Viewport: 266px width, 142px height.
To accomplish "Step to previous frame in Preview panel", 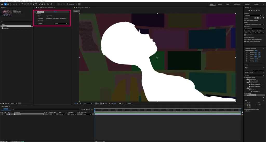I will tap(252, 10).
